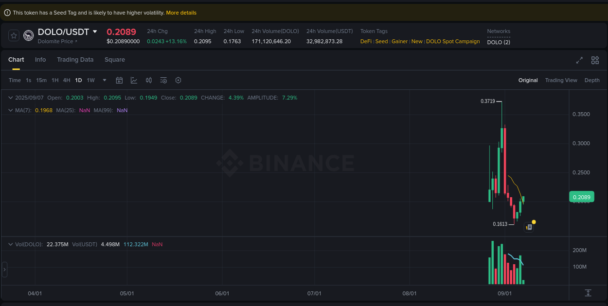This screenshot has height=306, width=608.
Task: Select the 1W timeframe
Action: pos(90,80)
